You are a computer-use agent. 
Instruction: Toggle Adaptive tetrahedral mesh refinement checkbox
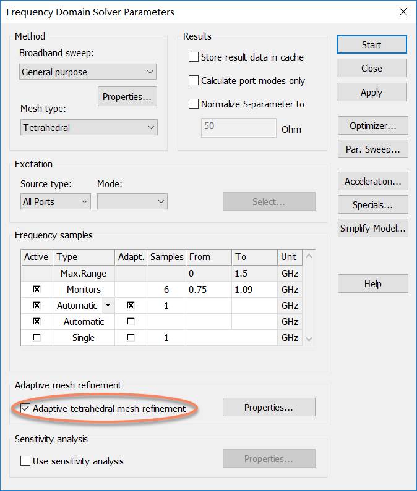[x=25, y=408]
